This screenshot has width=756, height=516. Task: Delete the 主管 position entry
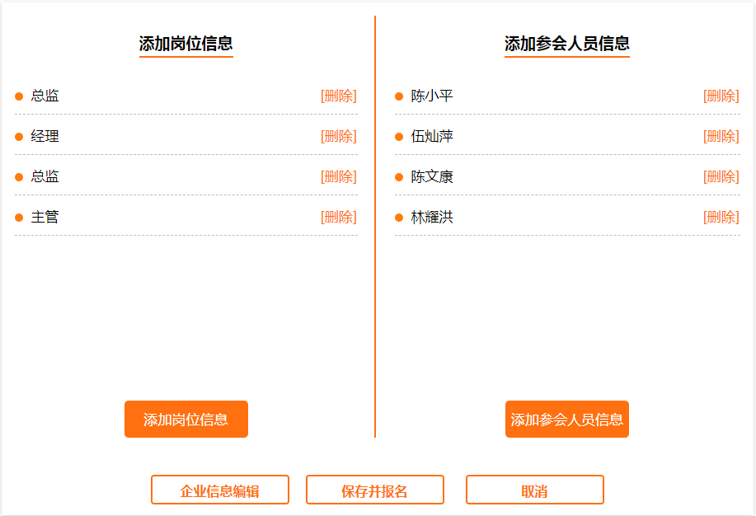(x=338, y=217)
